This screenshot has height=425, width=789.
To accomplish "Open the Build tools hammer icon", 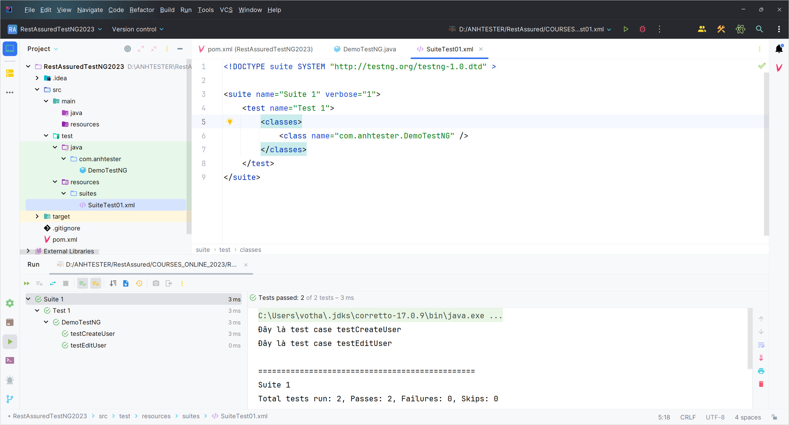I will (721, 29).
